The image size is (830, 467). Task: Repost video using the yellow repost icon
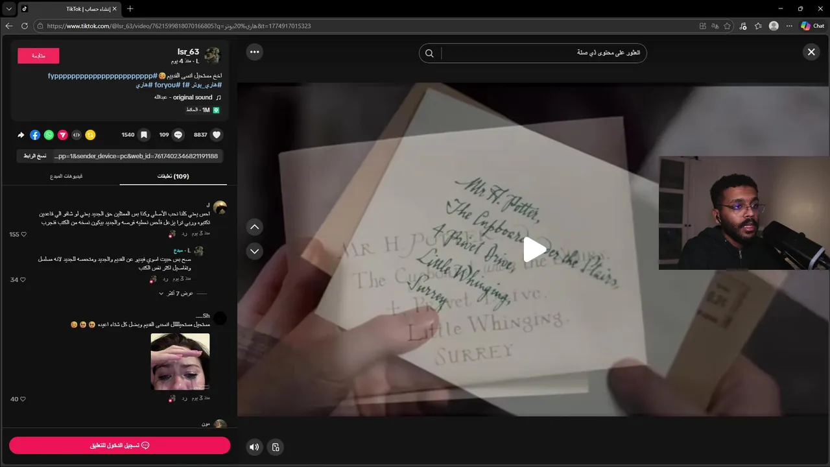click(x=91, y=135)
